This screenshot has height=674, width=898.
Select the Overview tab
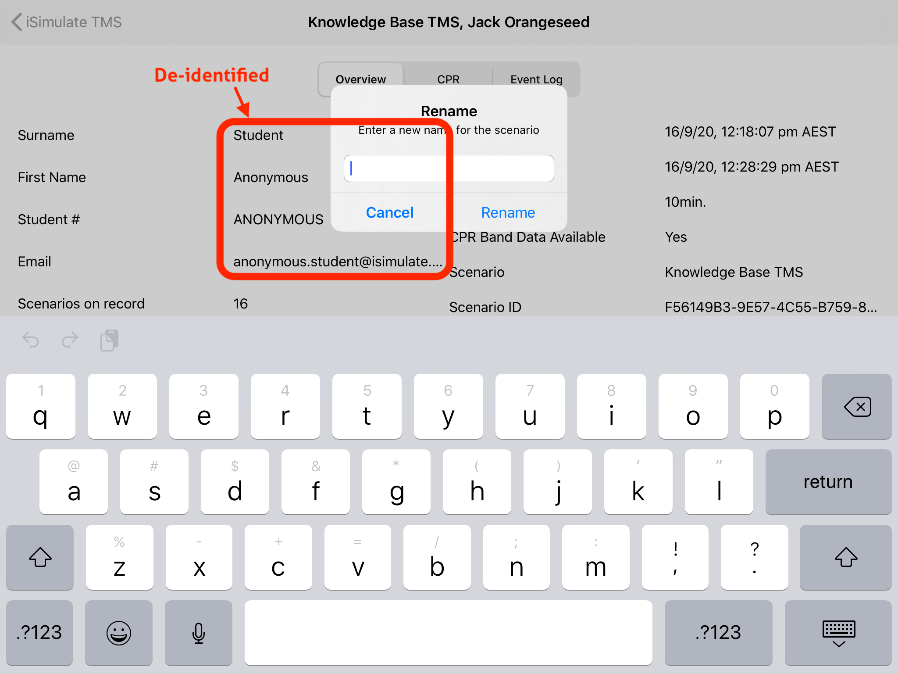click(x=360, y=79)
